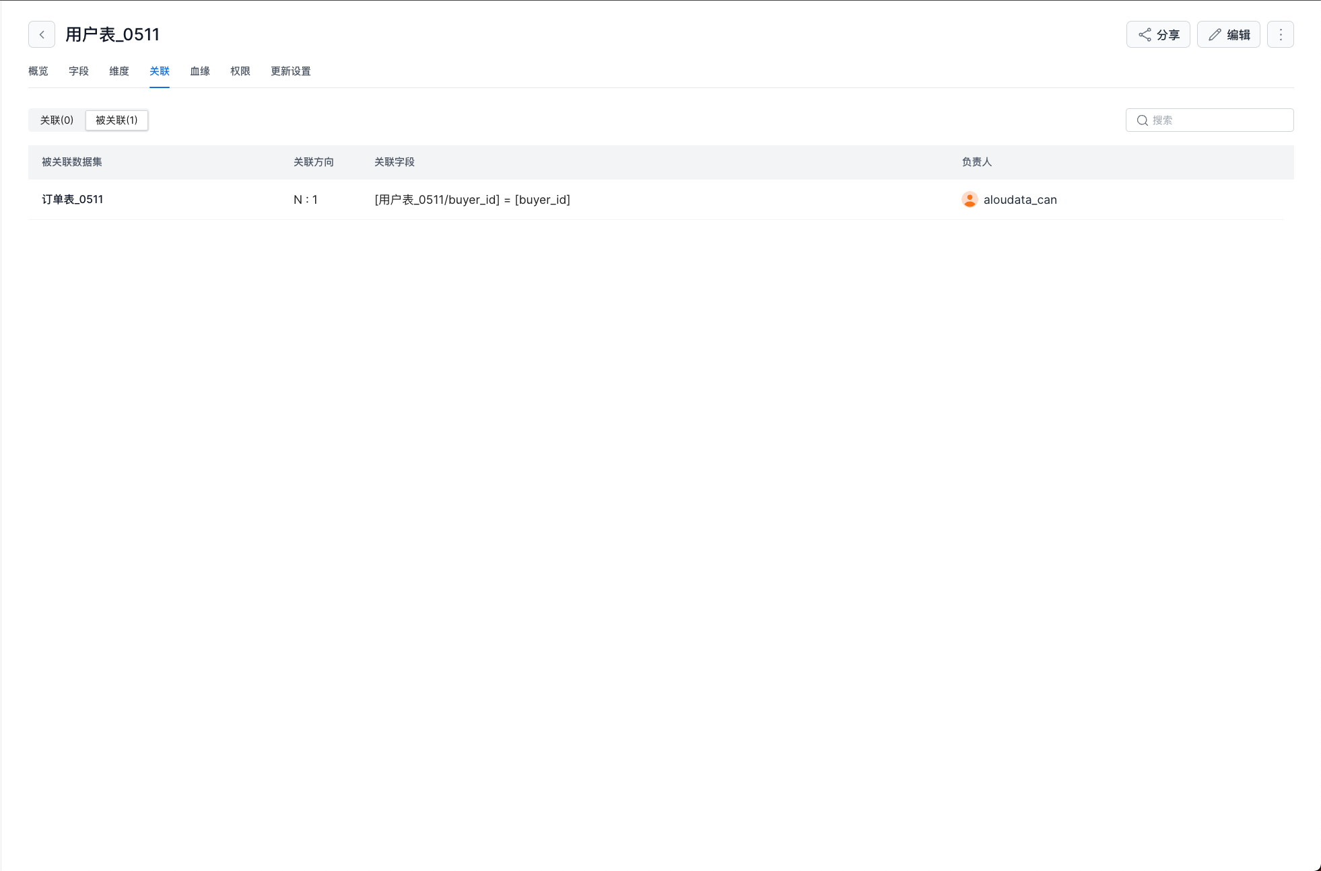
Task: Open the three-dot more options menu
Action: (1281, 34)
